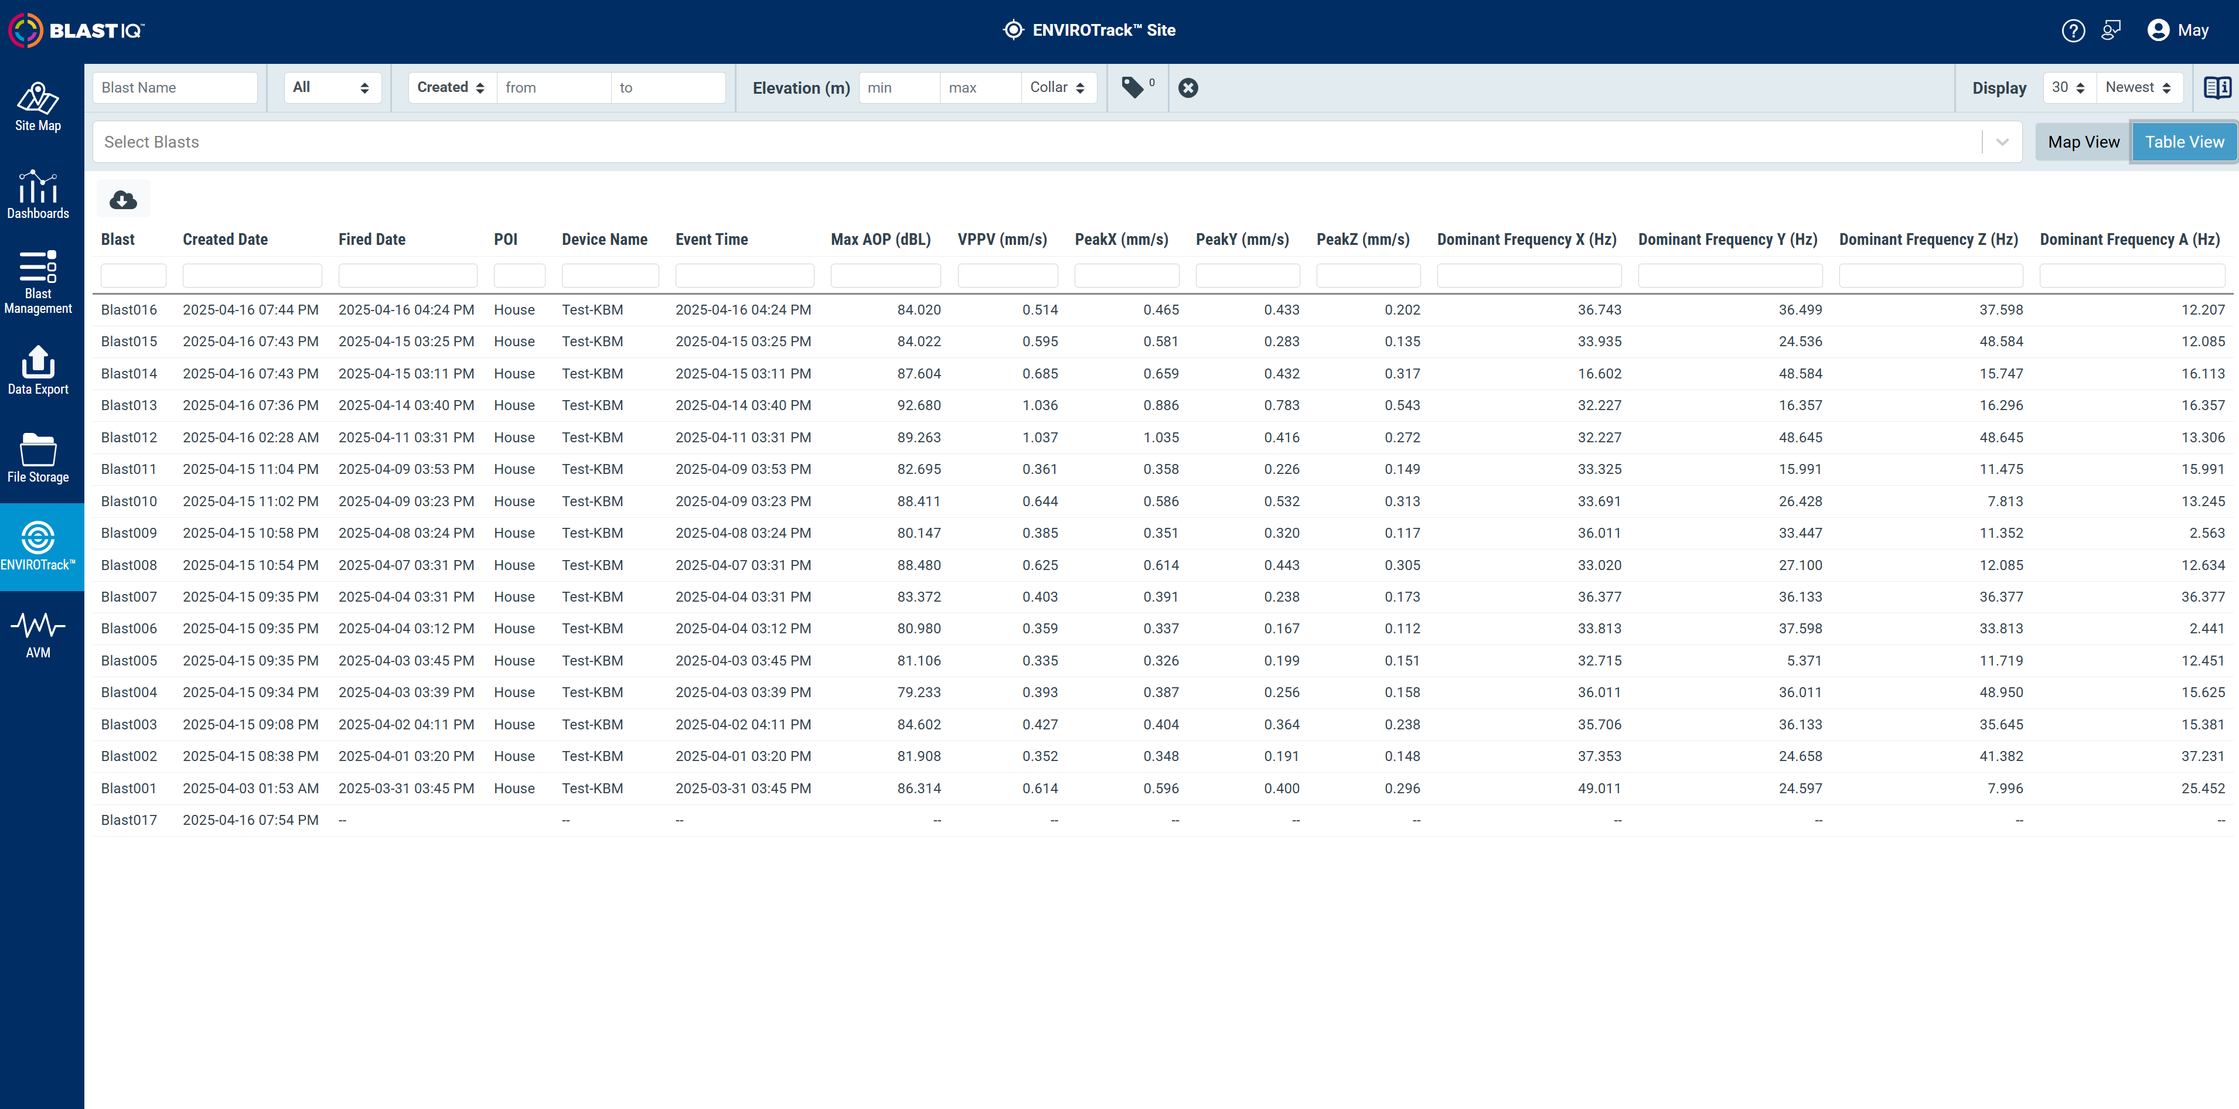Click the Max AOP column filter box
The height and width of the screenshot is (1109, 2239).
pos(885,275)
